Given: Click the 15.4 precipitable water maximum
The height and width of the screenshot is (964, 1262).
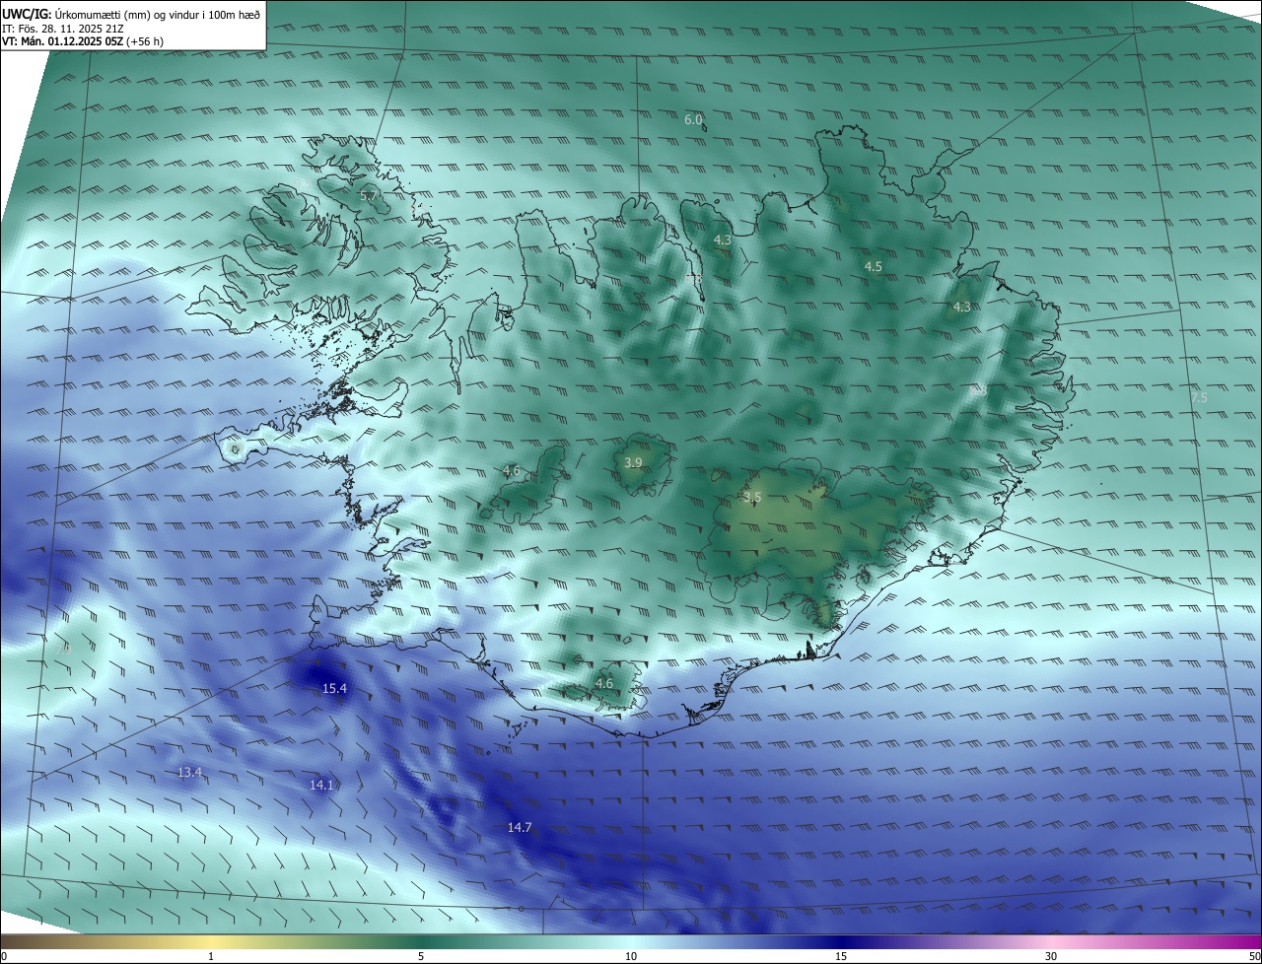Looking at the screenshot, I should (335, 688).
